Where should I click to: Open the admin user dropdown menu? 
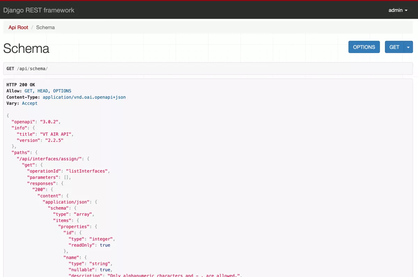point(397,10)
